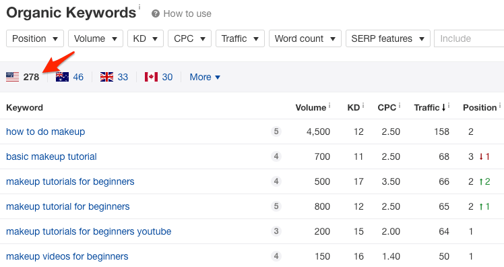Screen dimensions: 504x267
Task: Expand the SERP features filter
Action: (388, 38)
